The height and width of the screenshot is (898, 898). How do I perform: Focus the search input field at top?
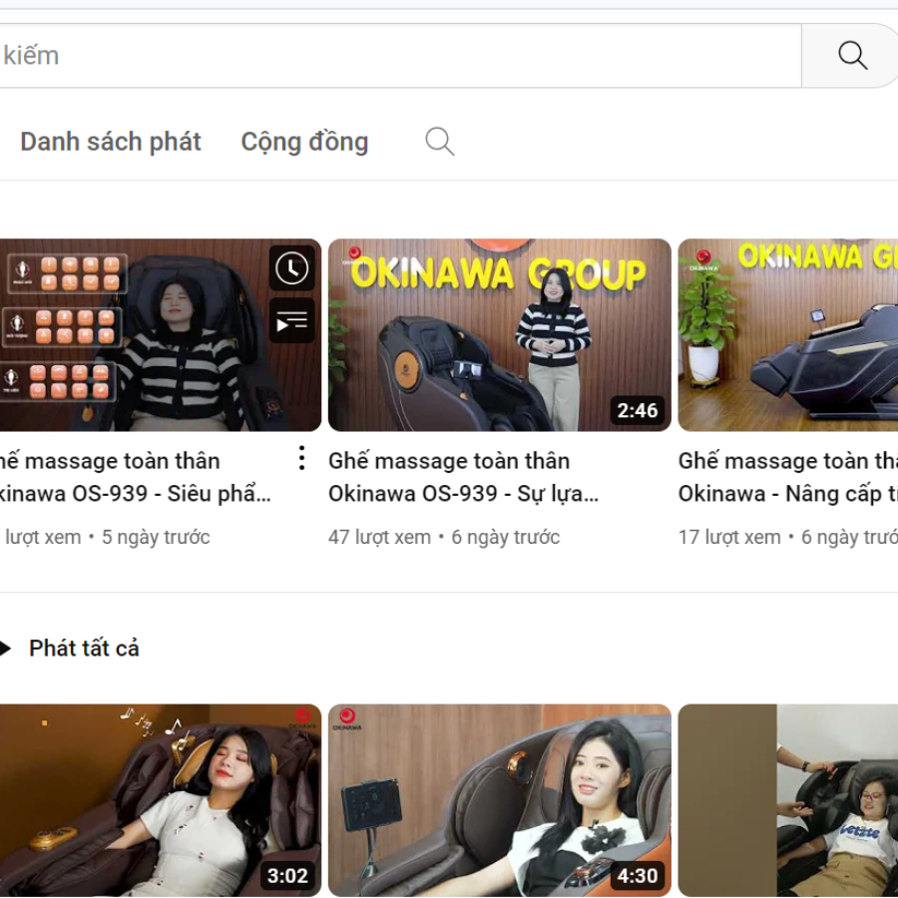[x=399, y=56]
